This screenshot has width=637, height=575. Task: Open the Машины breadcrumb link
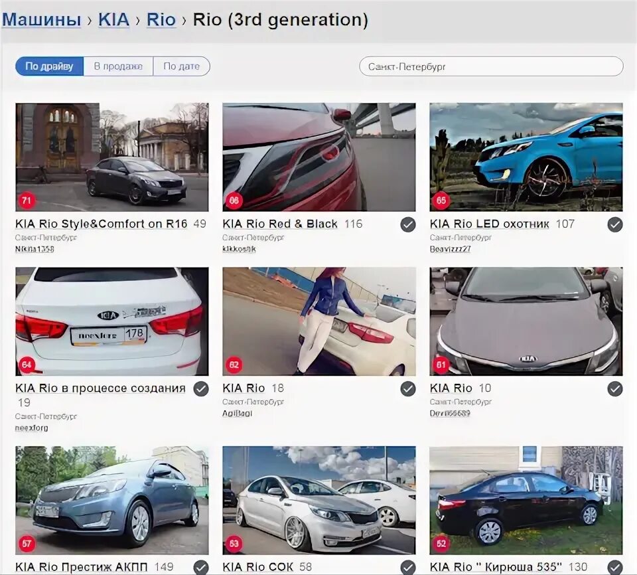pos(41,19)
